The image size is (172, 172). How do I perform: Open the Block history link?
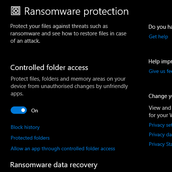point(25,127)
